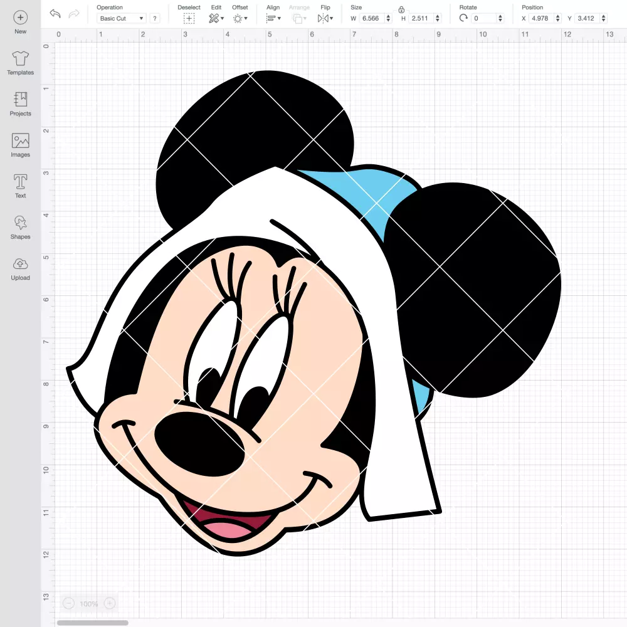Open the Images panel icon
Viewport: 627px width, 627px height.
point(21,140)
